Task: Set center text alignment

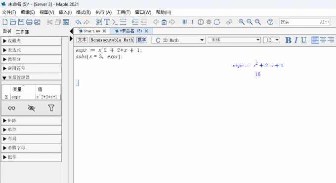Action: tap(323, 40)
